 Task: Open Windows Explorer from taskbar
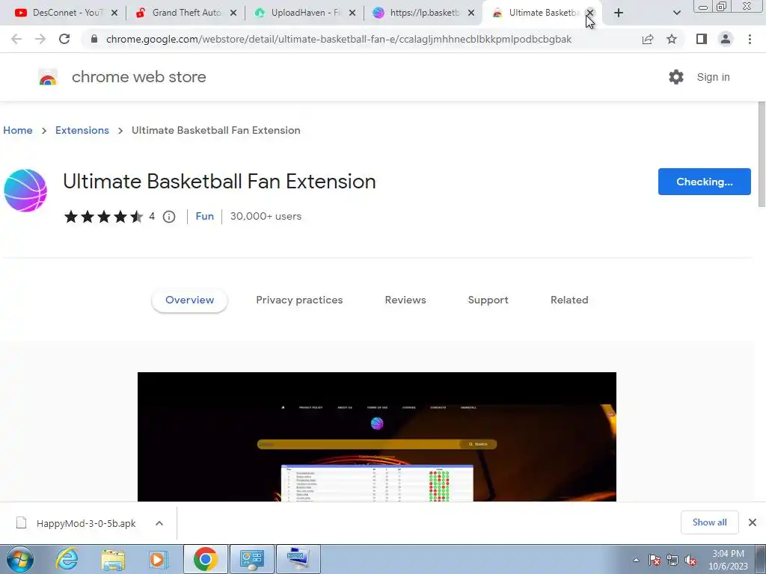click(x=113, y=559)
